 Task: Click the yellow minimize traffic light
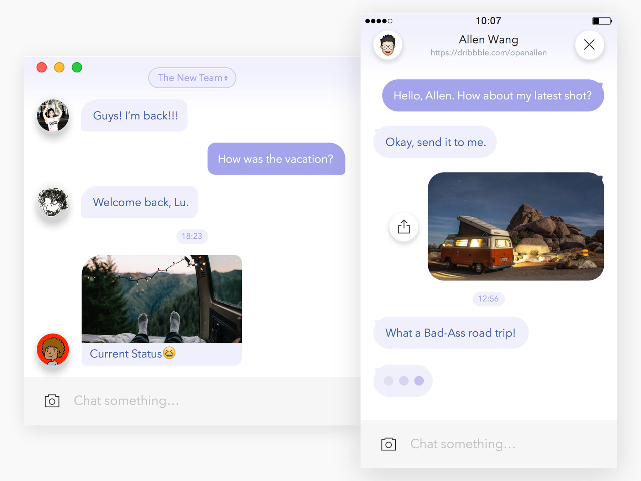59,67
